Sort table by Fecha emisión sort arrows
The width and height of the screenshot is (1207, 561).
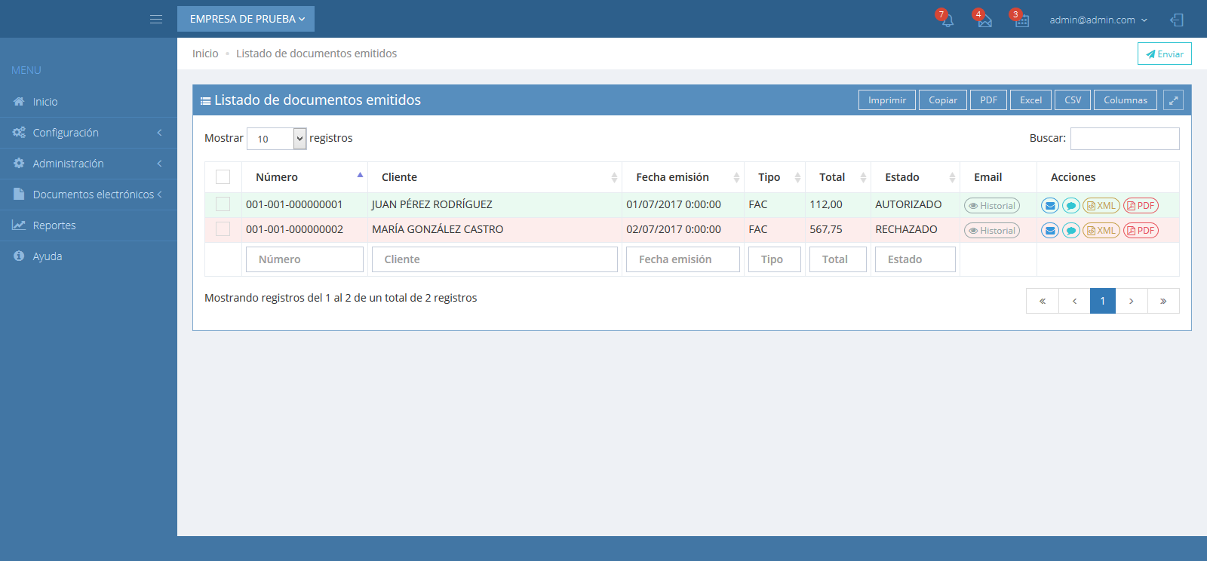pos(736,177)
